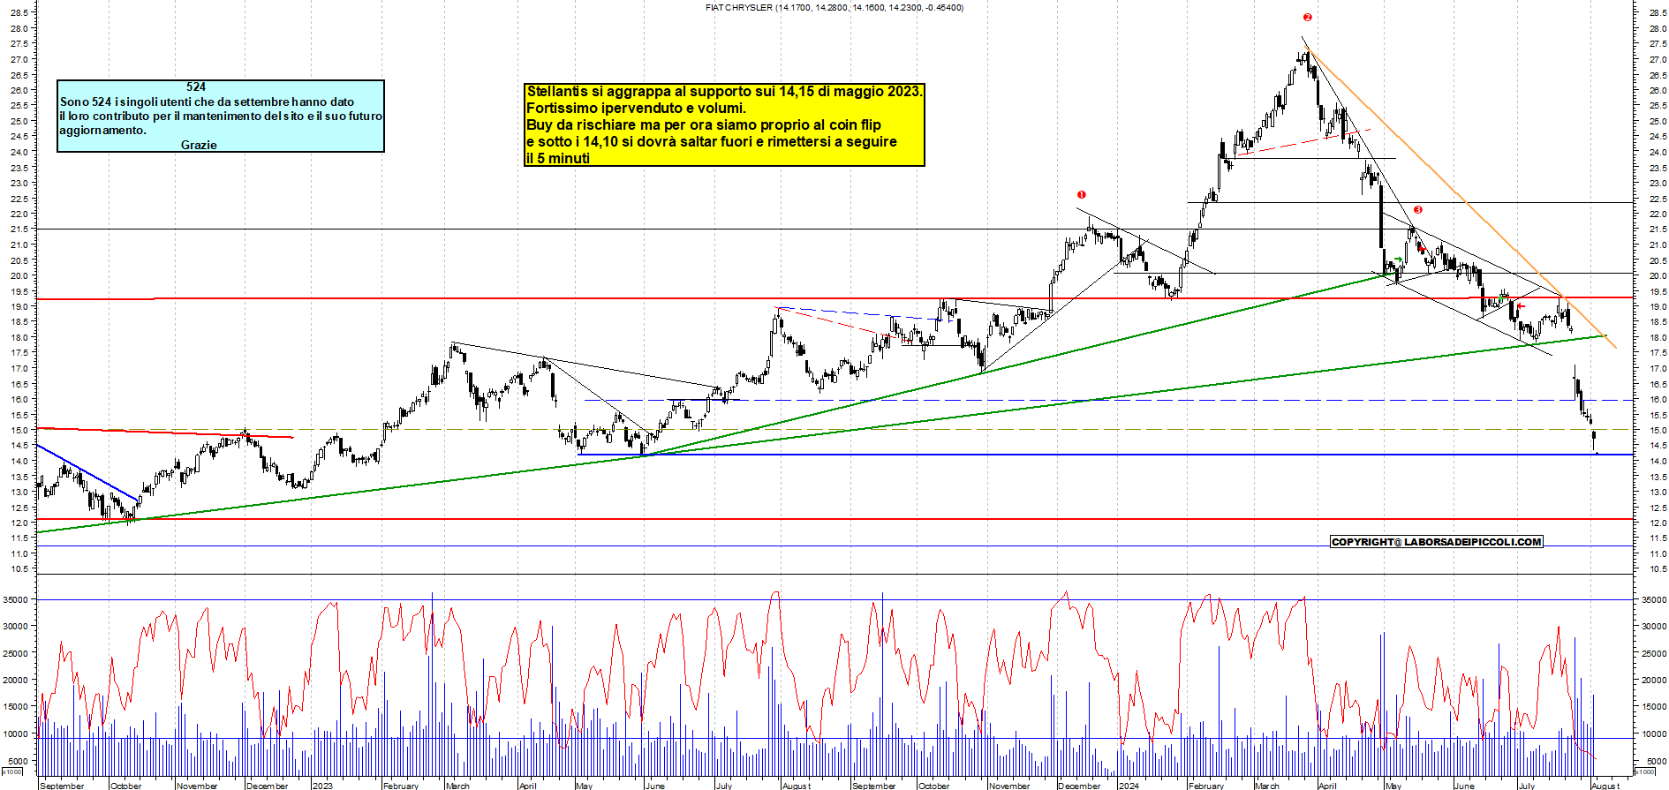The width and height of the screenshot is (1669, 790).
Task: Click the small red arrow near June 2024 candles
Action: pyautogui.click(x=1521, y=306)
